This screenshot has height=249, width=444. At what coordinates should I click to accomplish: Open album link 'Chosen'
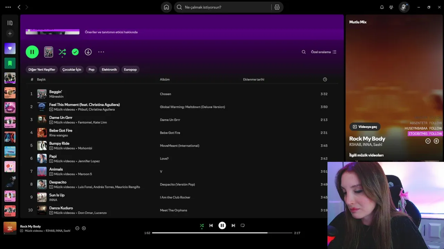[x=165, y=94]
